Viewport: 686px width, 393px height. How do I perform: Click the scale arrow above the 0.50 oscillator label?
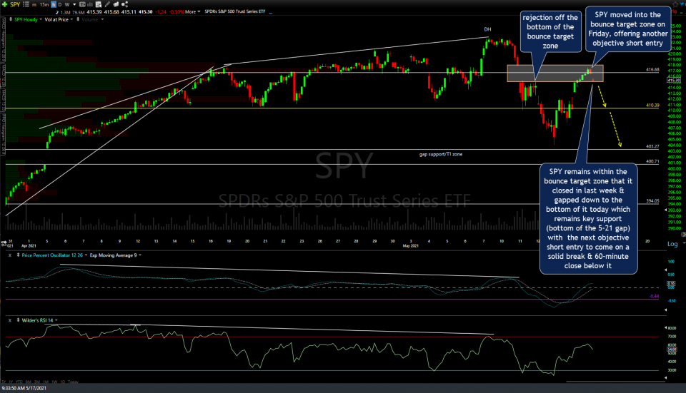665,270
